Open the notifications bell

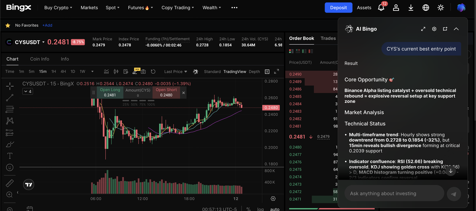381,7
